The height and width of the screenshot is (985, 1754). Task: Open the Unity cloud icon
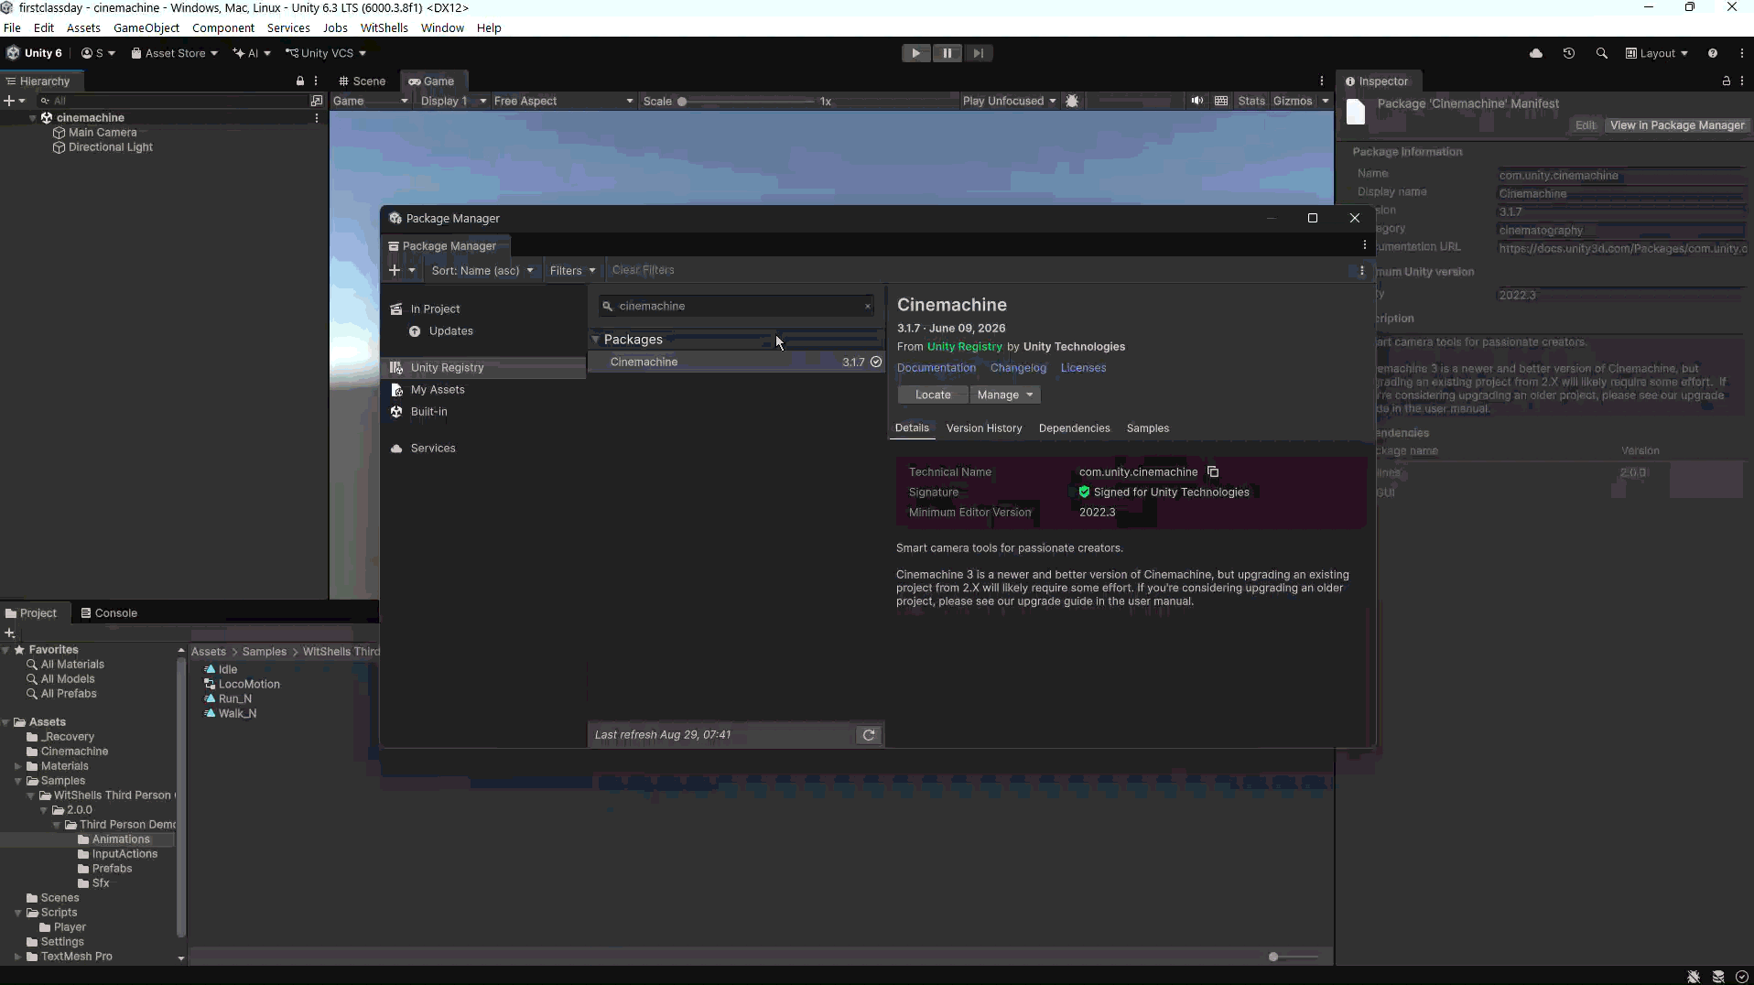click(1536, 53)
